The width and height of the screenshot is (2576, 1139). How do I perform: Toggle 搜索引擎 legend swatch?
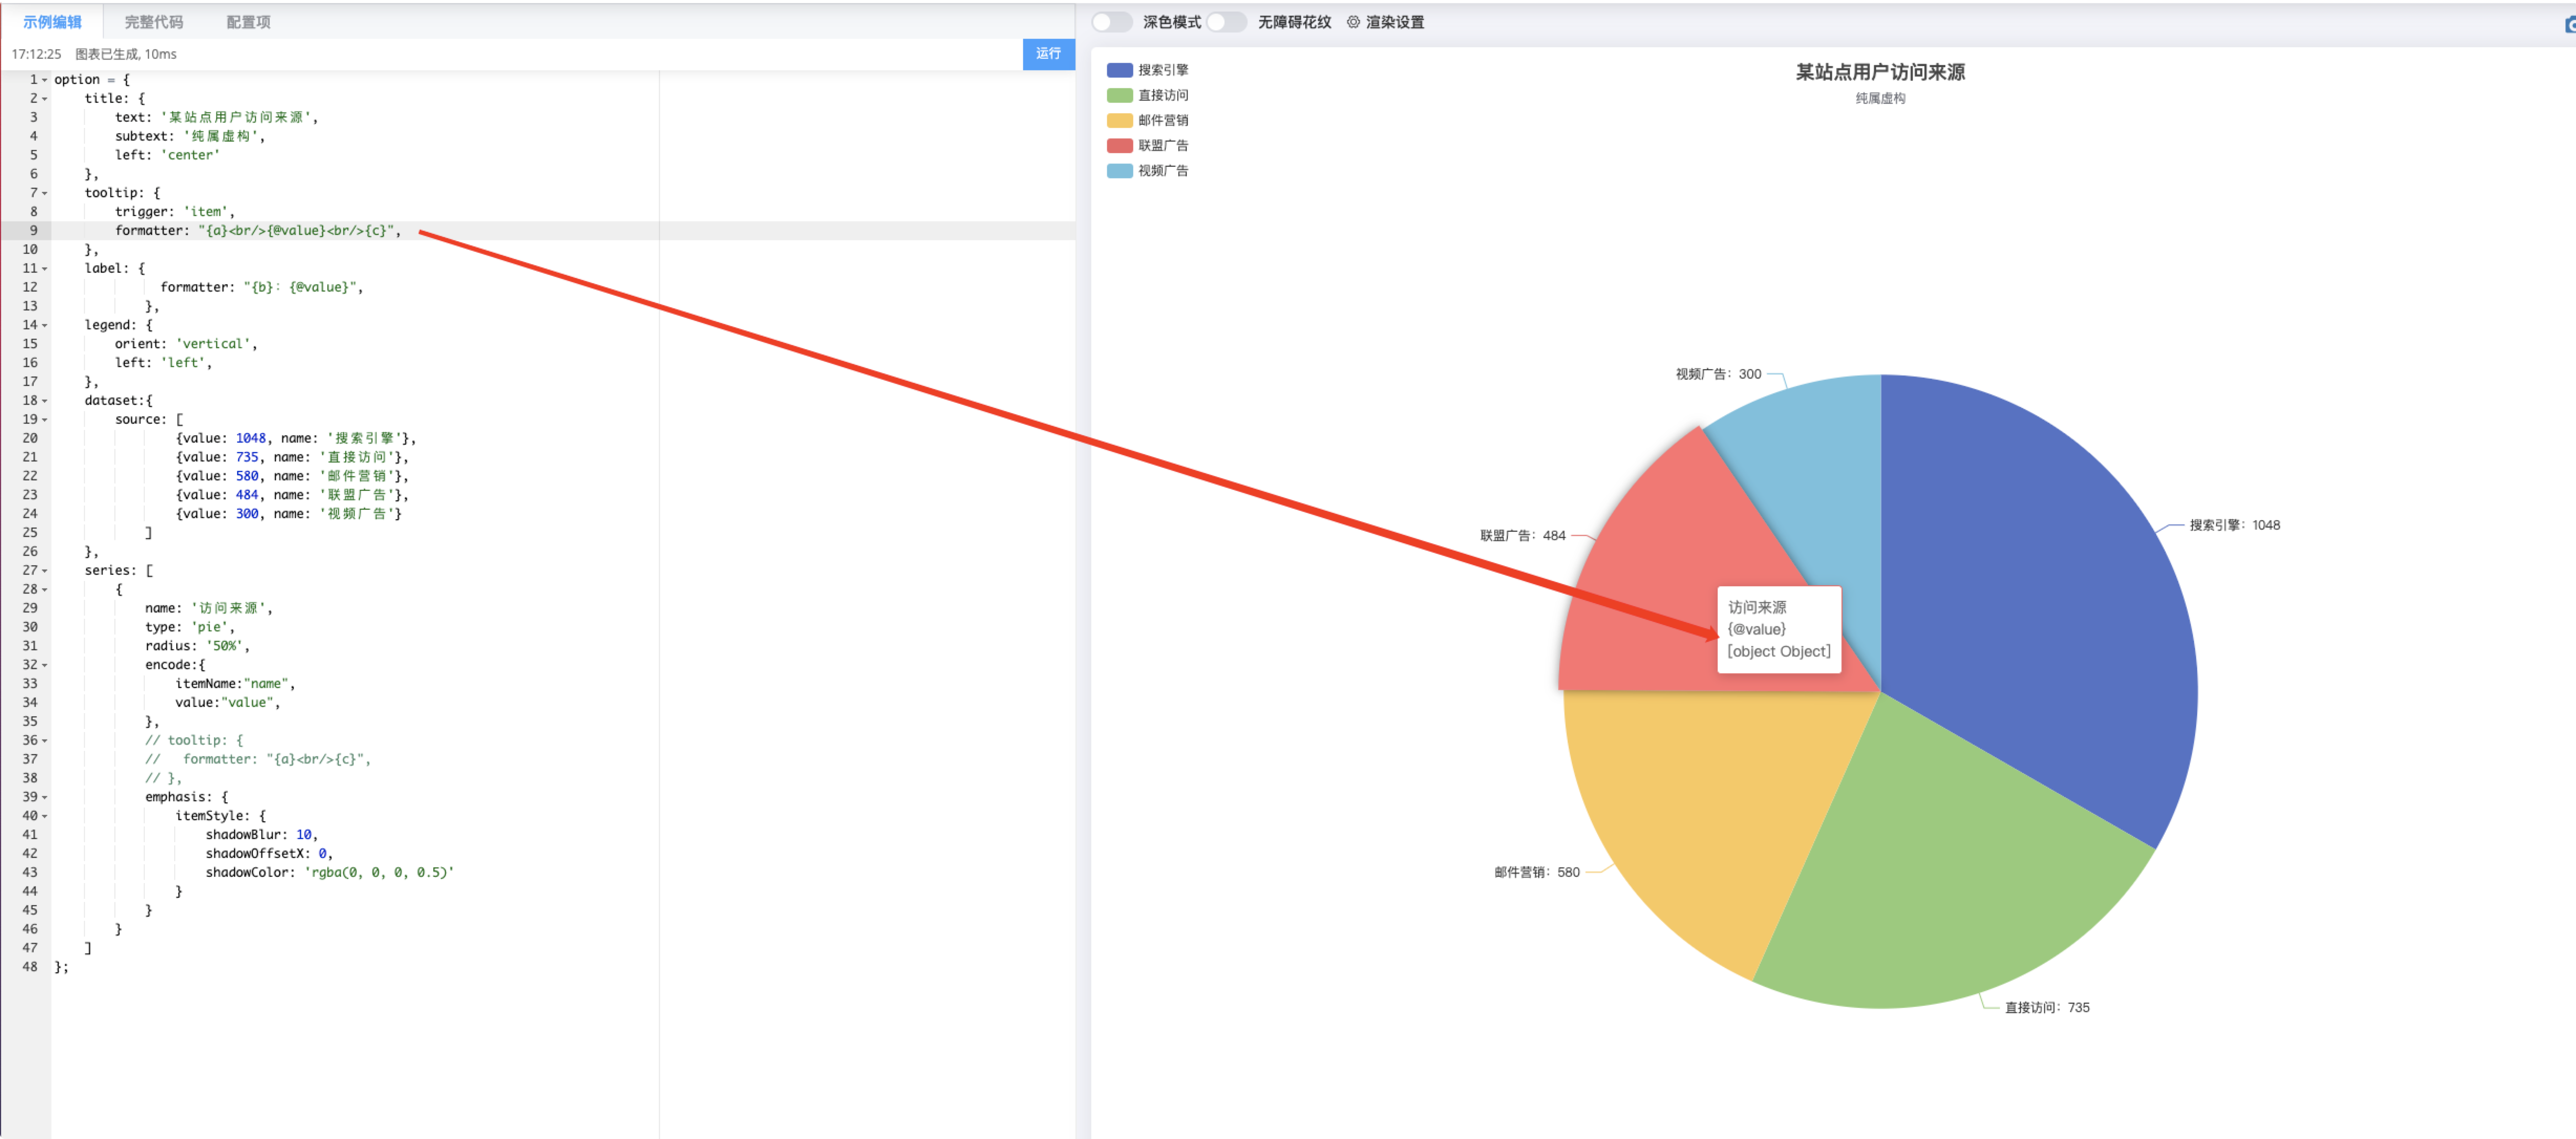1119,70
